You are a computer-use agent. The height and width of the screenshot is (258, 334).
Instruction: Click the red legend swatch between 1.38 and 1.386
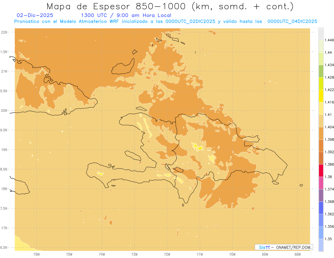[x=321, y=170]
